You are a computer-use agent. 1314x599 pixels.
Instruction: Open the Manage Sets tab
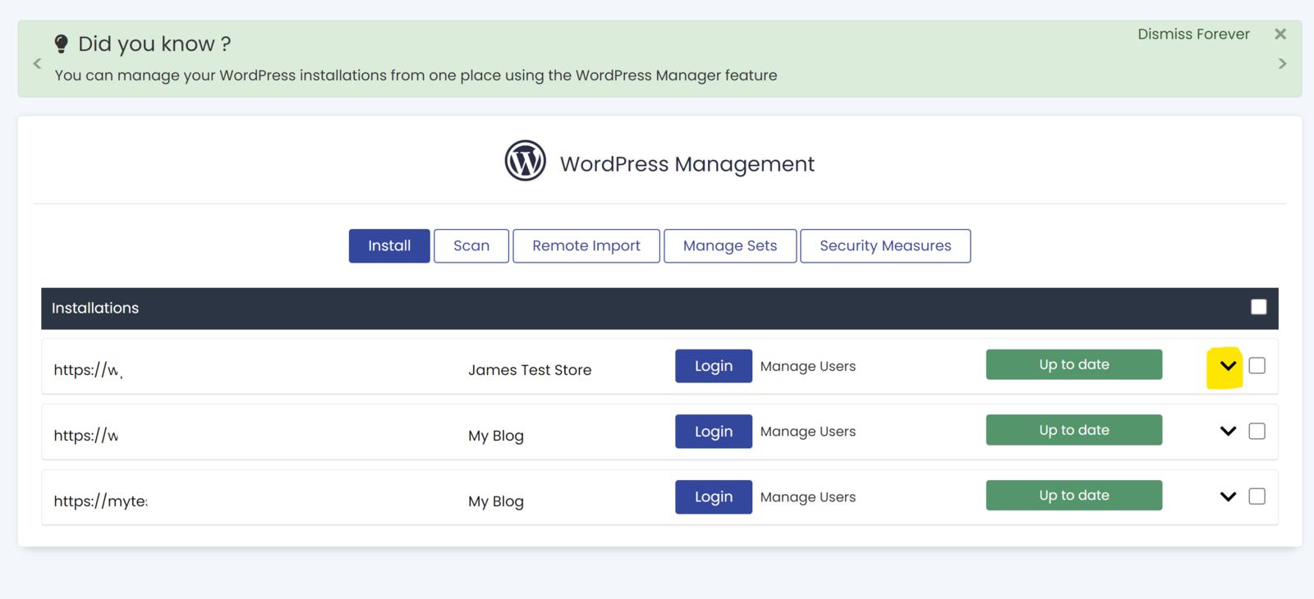[730, 246]
